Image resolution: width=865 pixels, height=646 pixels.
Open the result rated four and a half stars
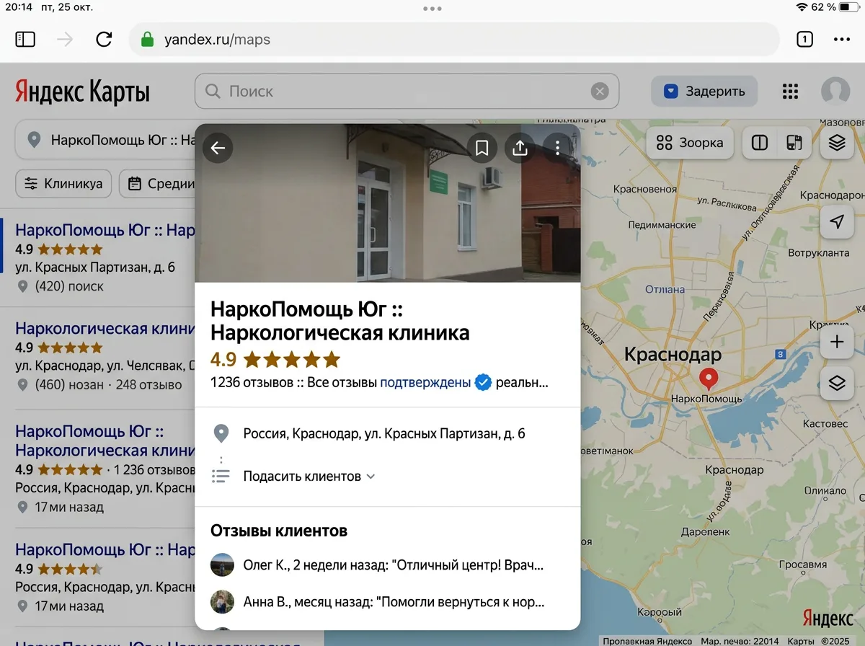[x=97, y=578]
